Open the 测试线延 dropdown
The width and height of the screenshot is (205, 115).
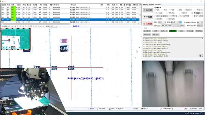(200, 26)
